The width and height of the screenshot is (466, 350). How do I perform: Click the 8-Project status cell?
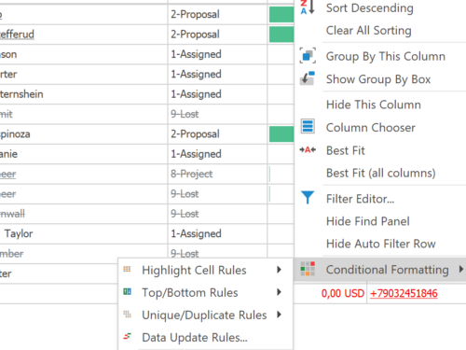(x=217, y=174)
